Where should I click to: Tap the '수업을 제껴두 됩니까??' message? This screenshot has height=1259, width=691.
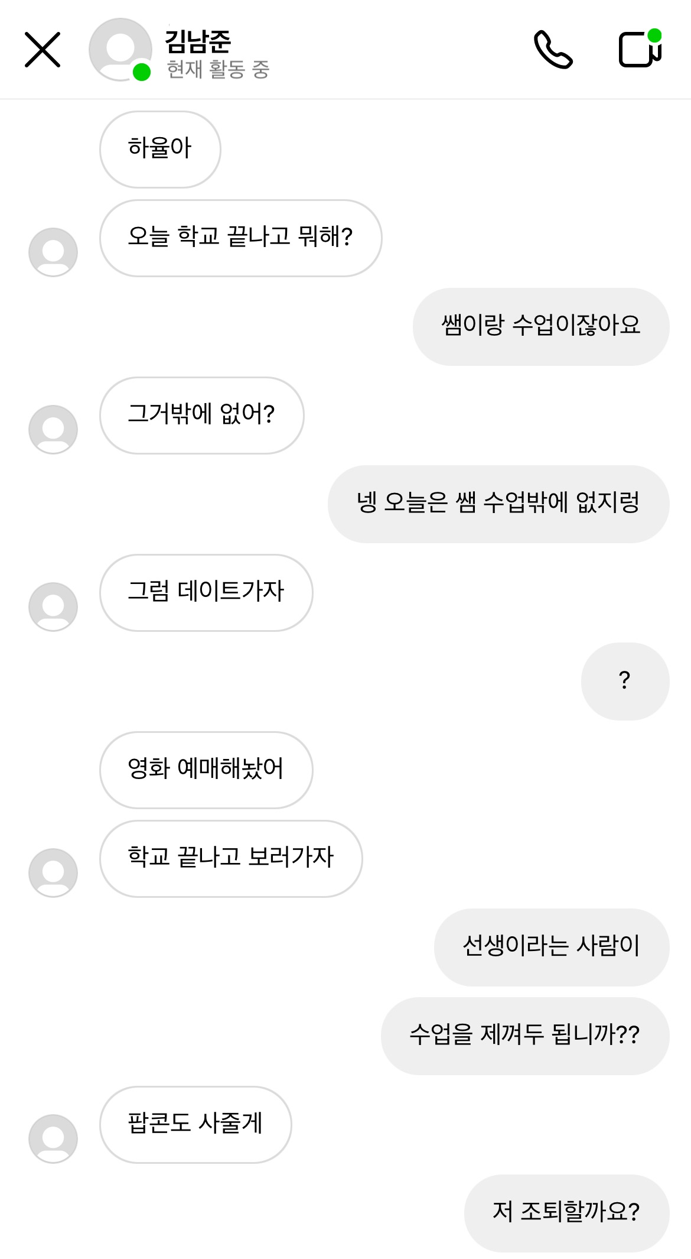(524, 1036)
